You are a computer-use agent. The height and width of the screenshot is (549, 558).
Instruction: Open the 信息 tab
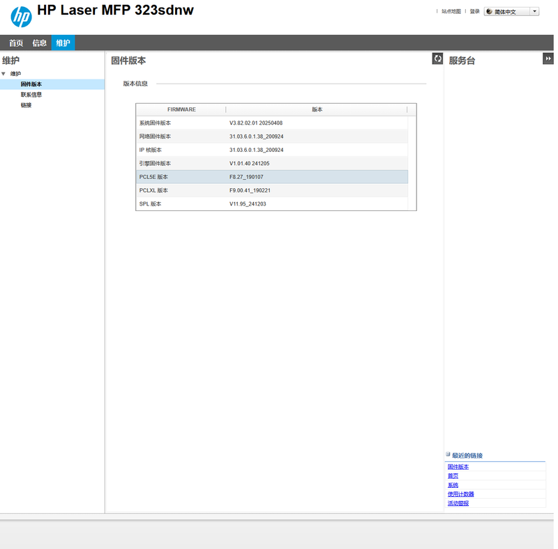point(40,43)
